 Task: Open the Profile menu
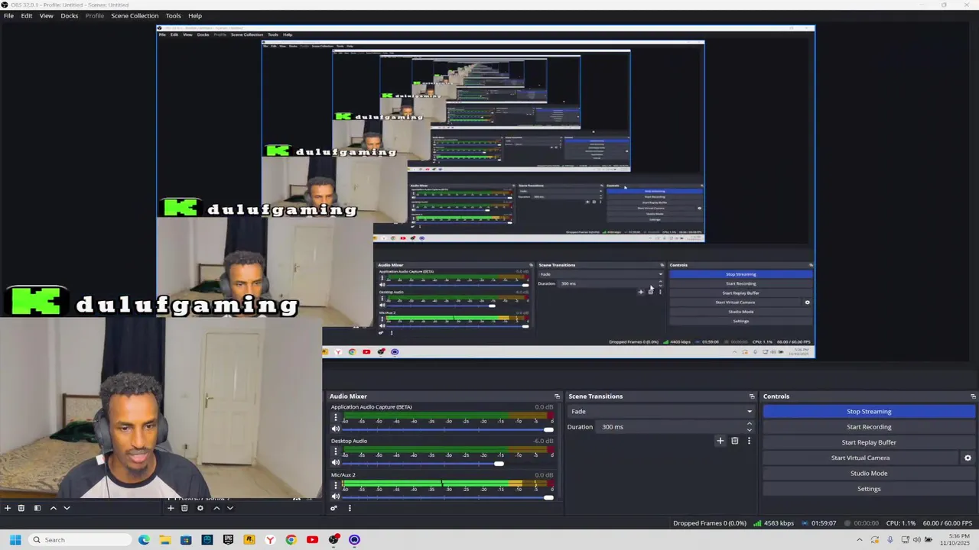95,15
